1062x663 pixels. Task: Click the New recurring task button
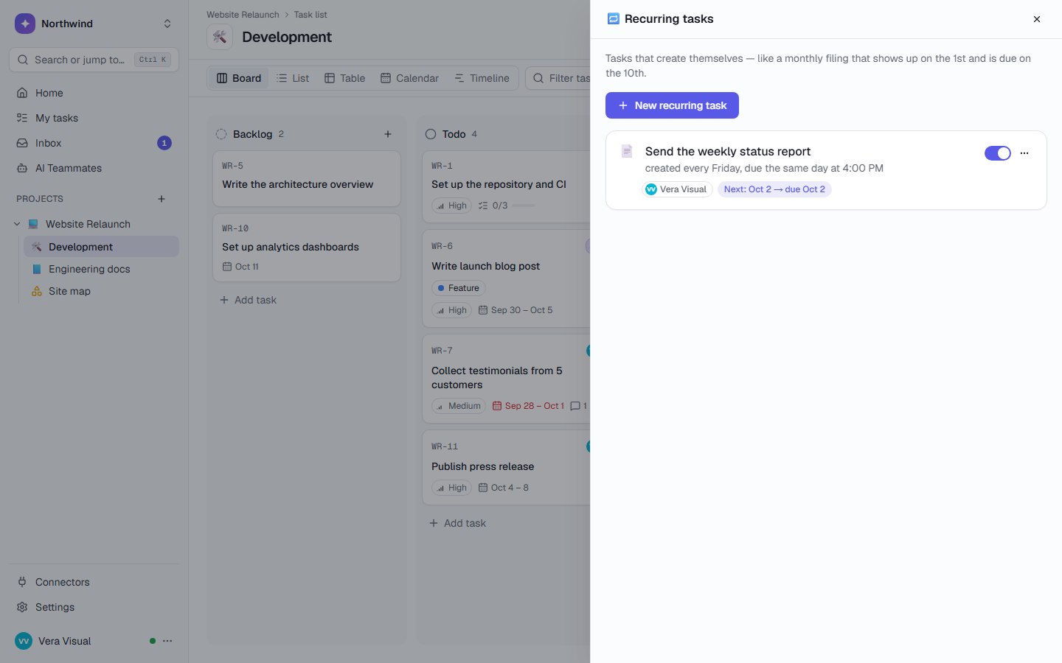coord(672,105)
